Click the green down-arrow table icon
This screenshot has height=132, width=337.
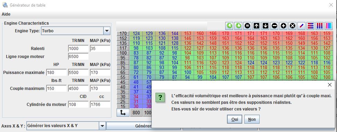(238, 26)
